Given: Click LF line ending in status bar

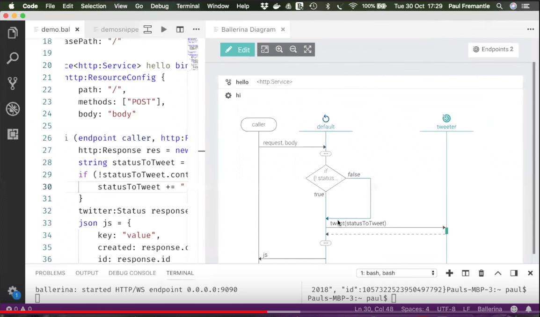Looking at the screenshot, I should (x=467, y=309).
